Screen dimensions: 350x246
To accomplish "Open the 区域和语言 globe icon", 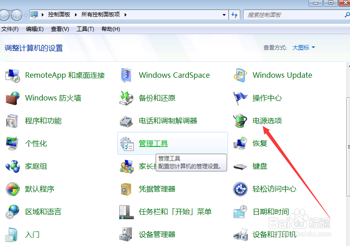I will tap(12, 211).
